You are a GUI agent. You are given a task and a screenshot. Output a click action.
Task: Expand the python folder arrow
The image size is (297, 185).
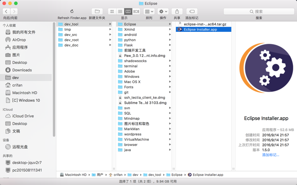(x=170, y=40)
